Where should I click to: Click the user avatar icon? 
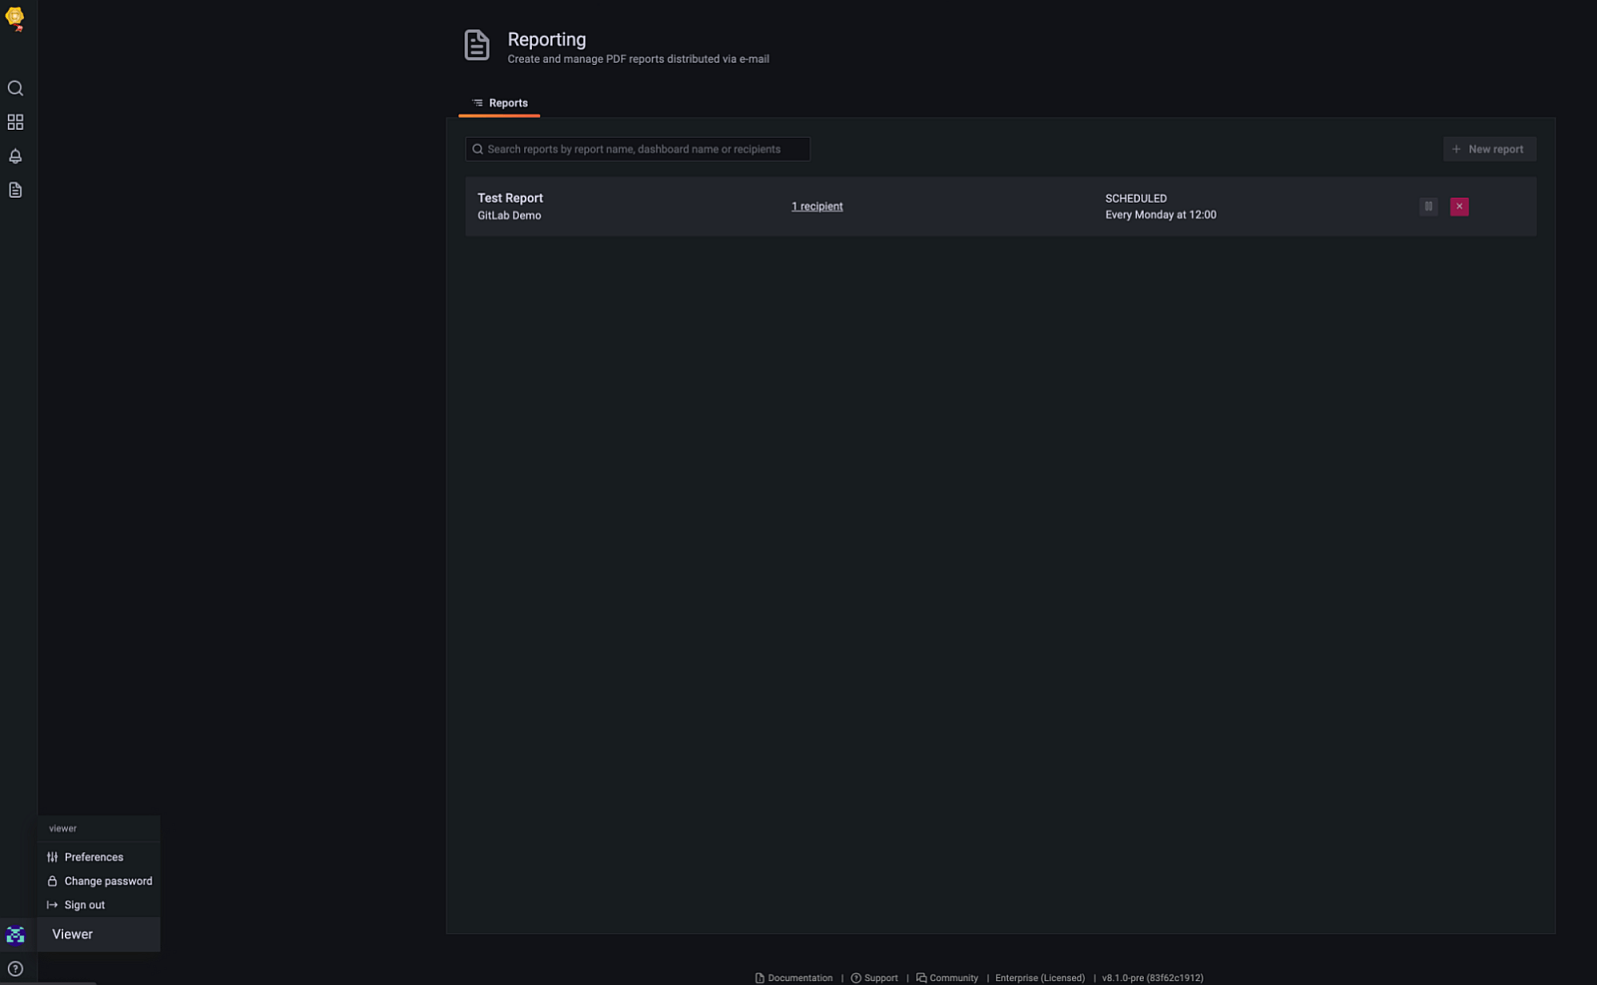(x=15, y=935)
